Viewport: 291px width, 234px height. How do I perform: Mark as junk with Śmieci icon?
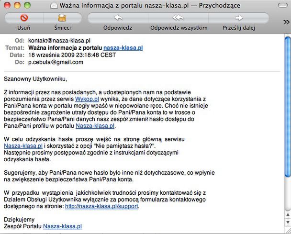pyautogui.click(x=62, y=18)
